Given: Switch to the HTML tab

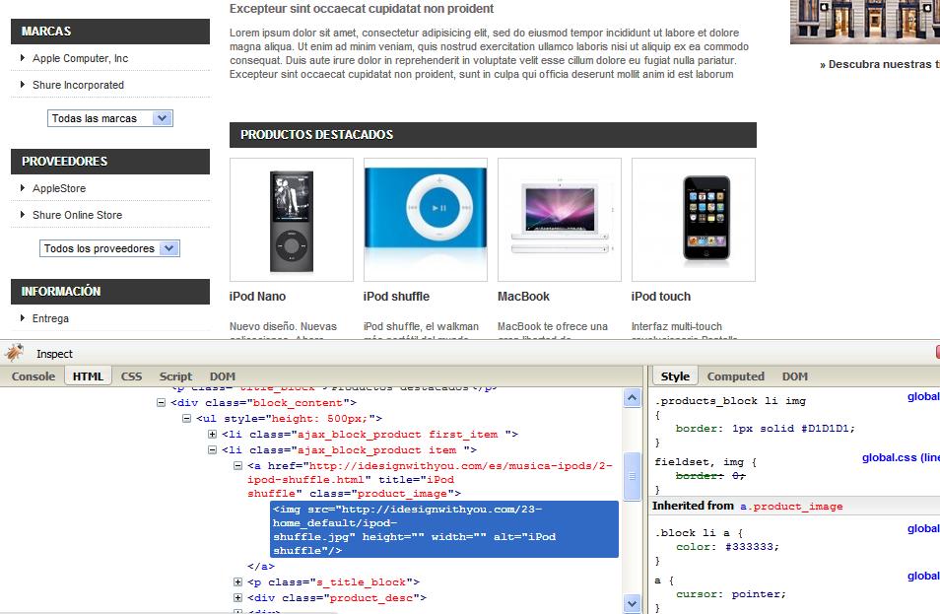Looking at the screenshot, I should (88, 375).
